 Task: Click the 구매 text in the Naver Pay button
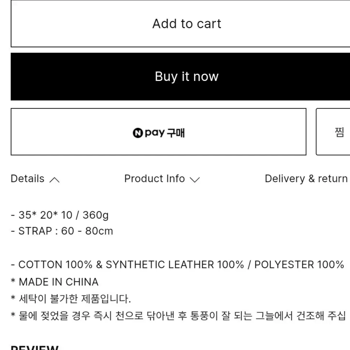tap(176, 133)
